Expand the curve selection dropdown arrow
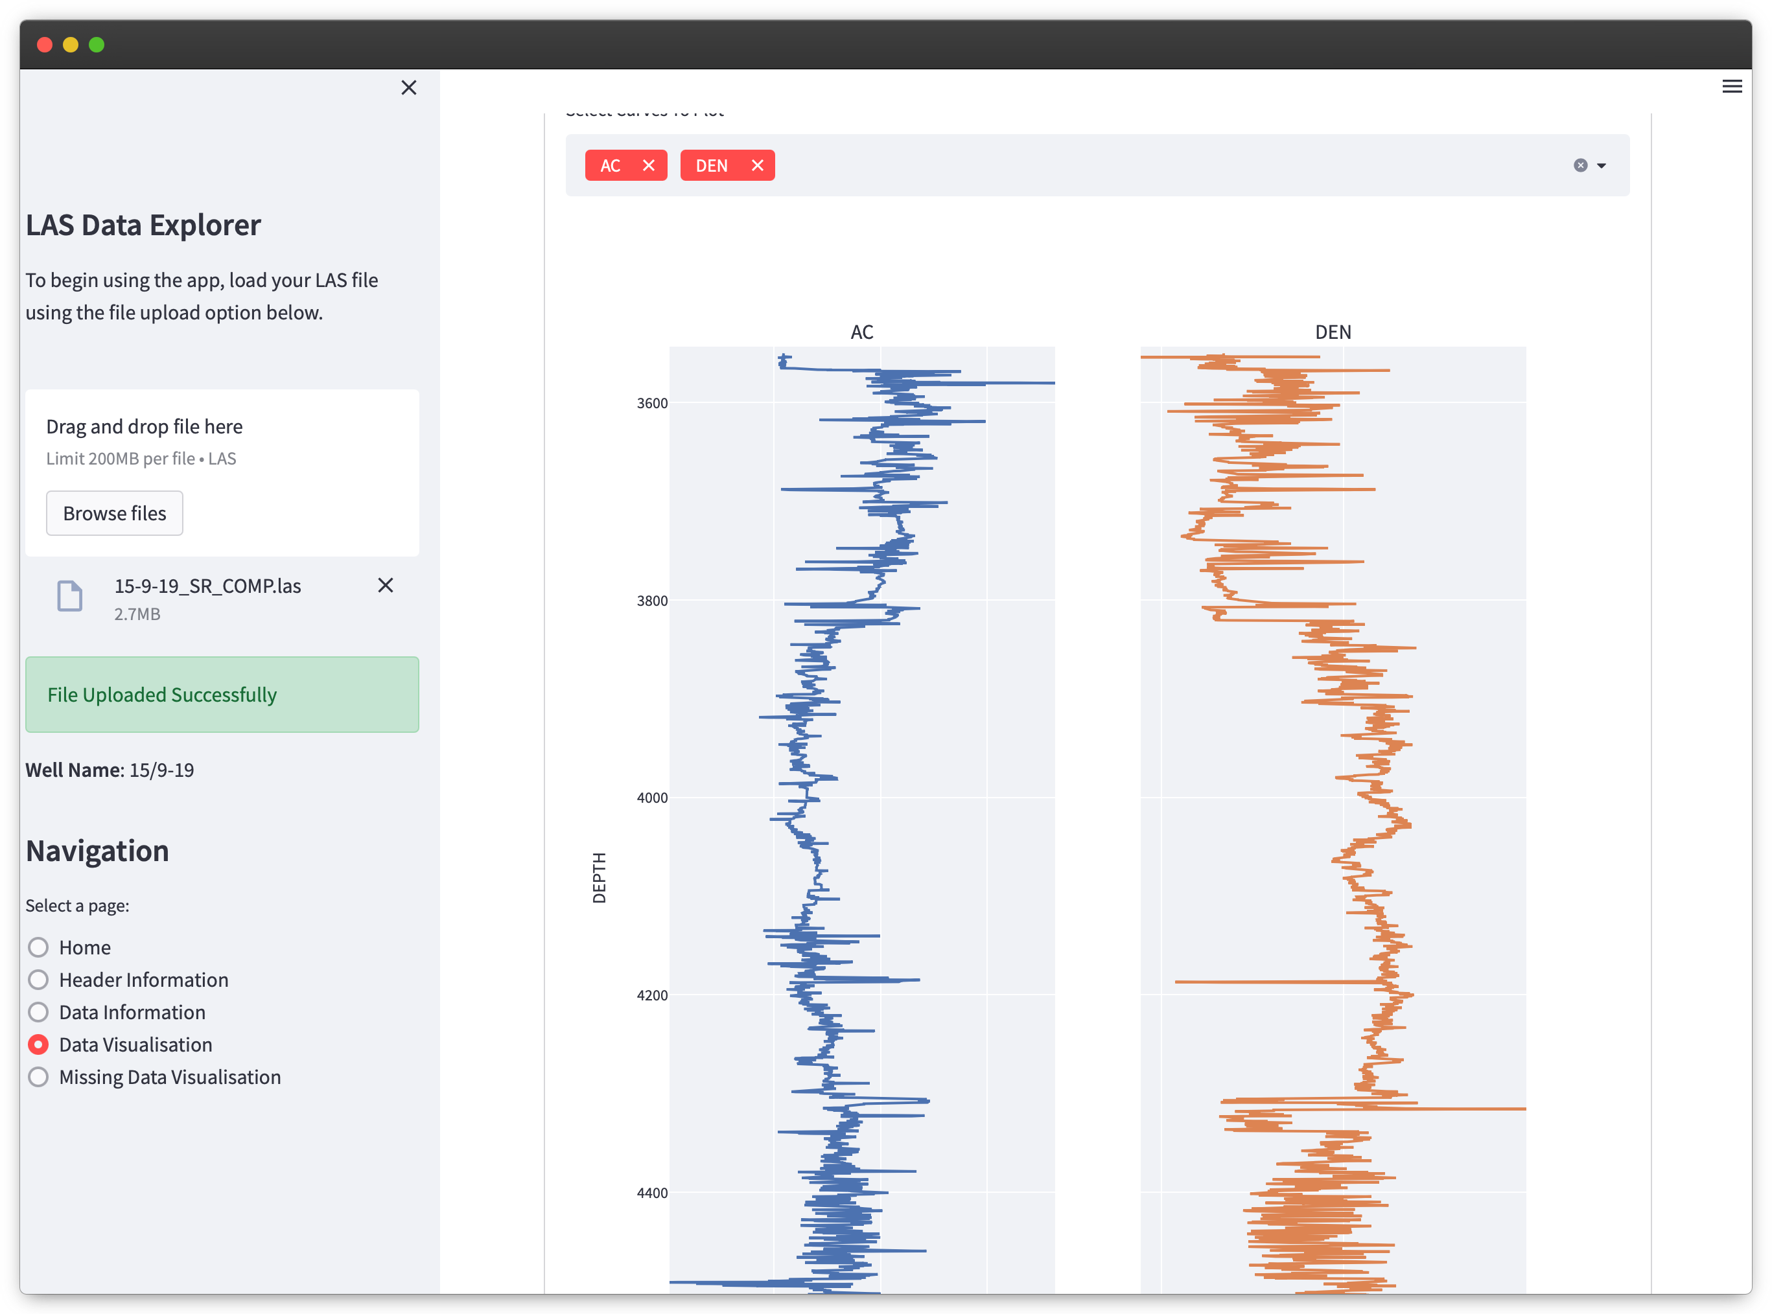The width and height of the screenshot is (1772, 1314). point(1602,165)
